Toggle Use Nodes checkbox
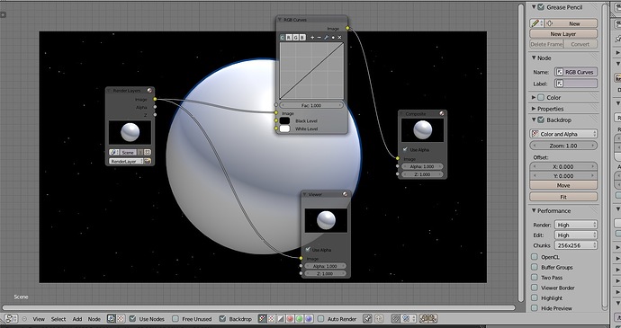This screenshot has height=328, width=621. (132, 318)
